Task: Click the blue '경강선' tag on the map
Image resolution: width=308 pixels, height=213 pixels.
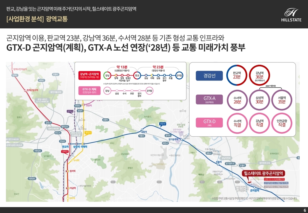Action: tap(163, 124)
